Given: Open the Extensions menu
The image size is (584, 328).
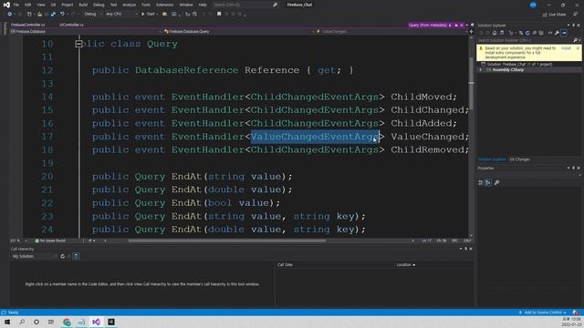Looking at the screenshot, I should (x=164, y=5).
